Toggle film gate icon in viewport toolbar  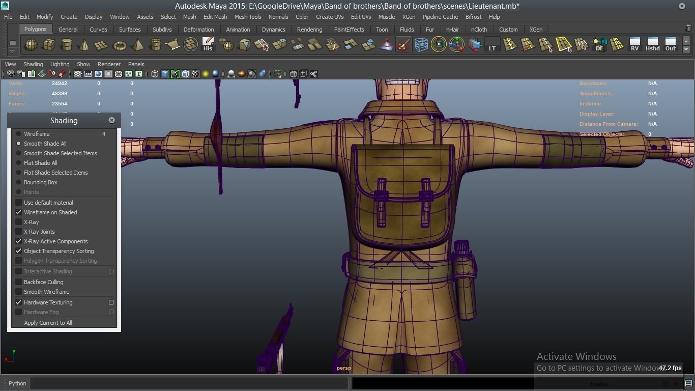pyautogui.click(x=88, y=74)
